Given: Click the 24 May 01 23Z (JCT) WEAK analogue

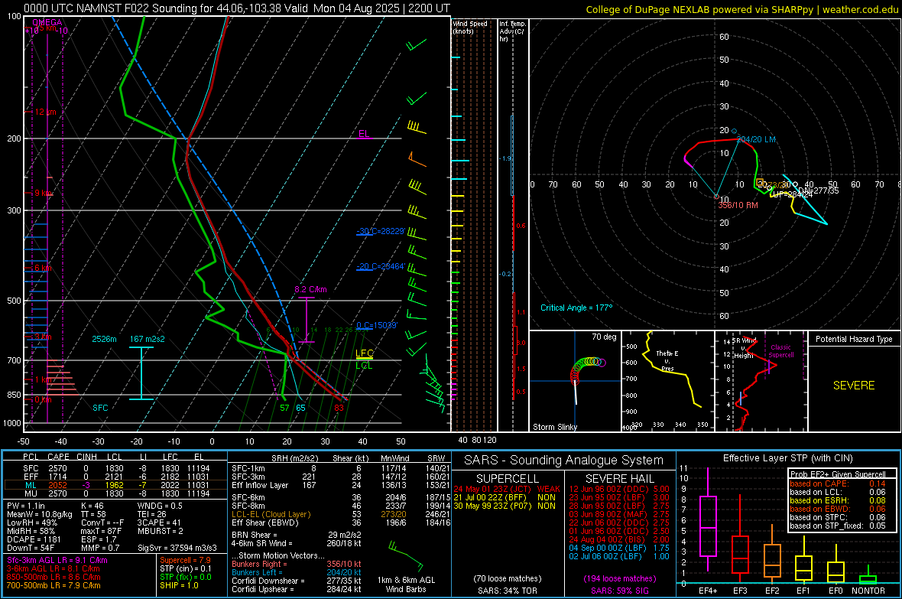Looking at the screenshot, I should (506, 489).
